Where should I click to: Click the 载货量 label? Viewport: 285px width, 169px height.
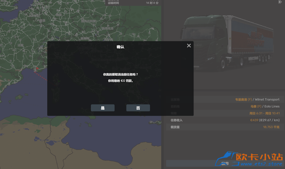point(175,127)
